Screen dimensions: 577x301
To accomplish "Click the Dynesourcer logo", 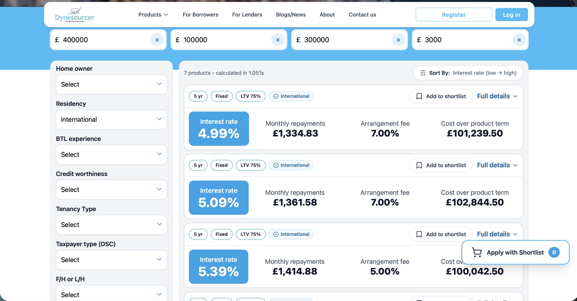I will (x=75, y=15).
